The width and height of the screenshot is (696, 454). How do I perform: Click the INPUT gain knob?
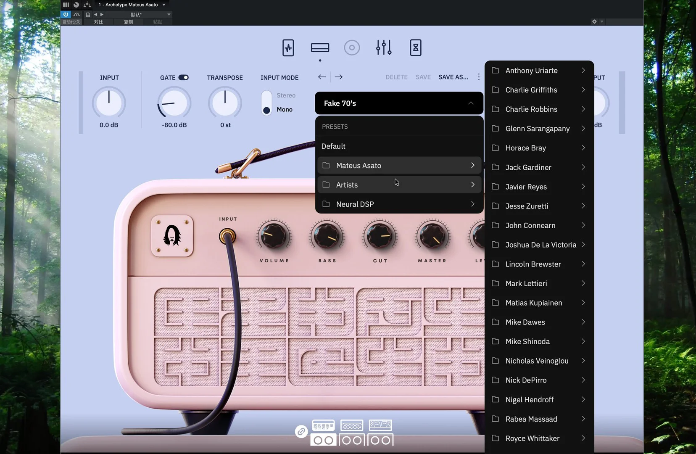[x=109, y=103]
